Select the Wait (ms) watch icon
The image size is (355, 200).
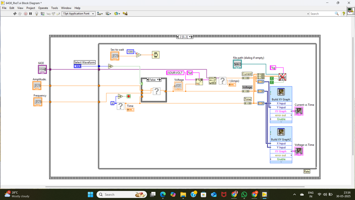[x=156, y=55]
